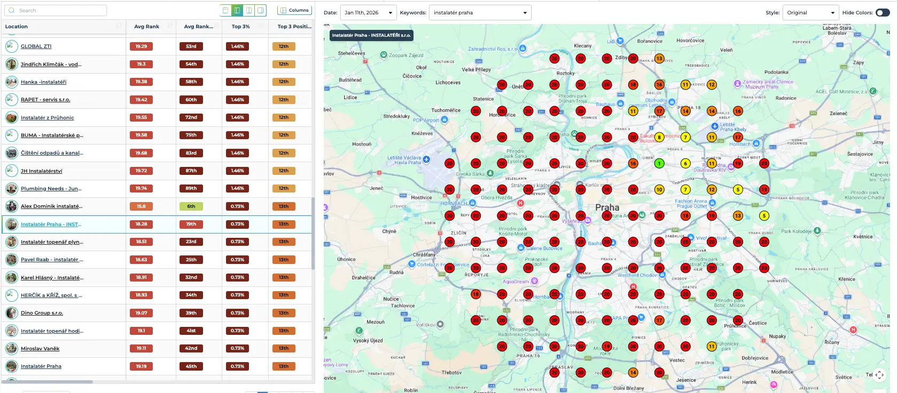Open the GLOBAL ZTI location link
The image size is (897, 393).
[36, 46]
